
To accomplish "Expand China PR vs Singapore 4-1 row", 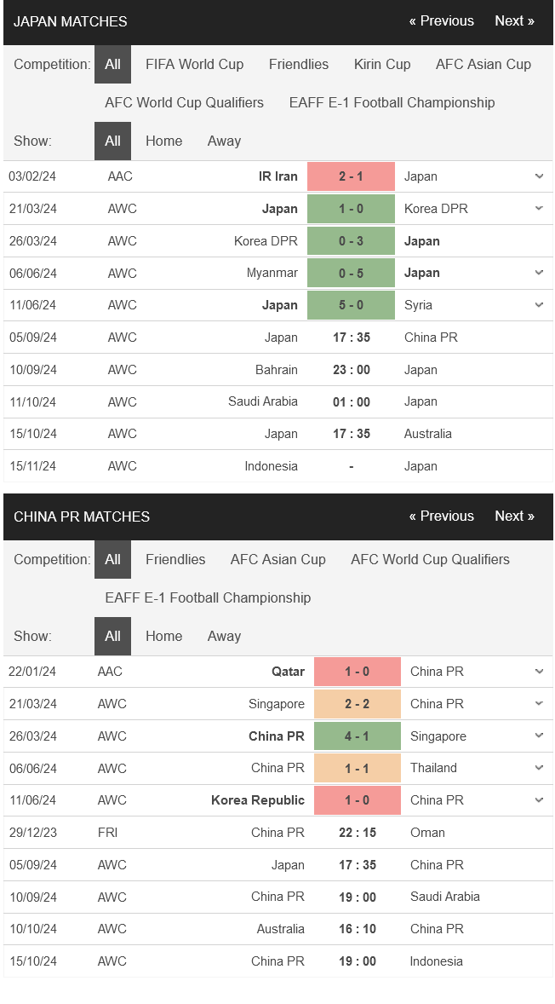I will coord(539,736).
